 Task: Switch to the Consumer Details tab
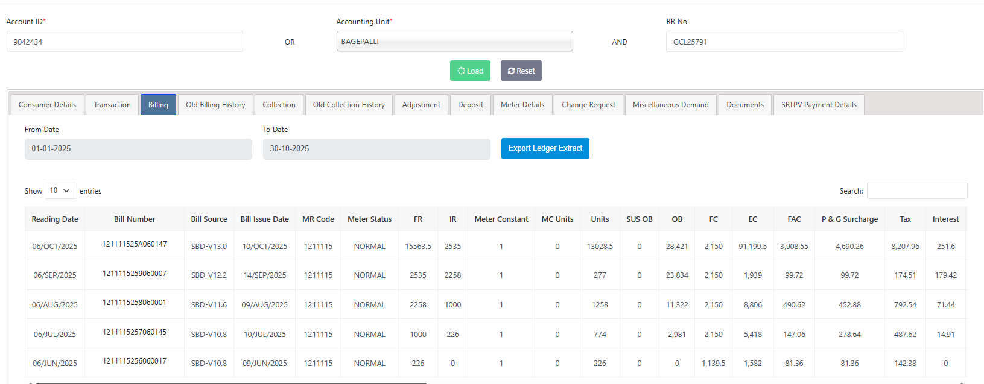(48, 105)
